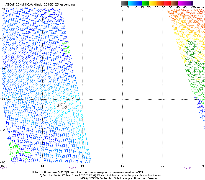The height and width of the screenshot is (180, 205).
Task: Click the note line '3)Data buffer is 22 hrs'
Action: (x=100, y=175)
